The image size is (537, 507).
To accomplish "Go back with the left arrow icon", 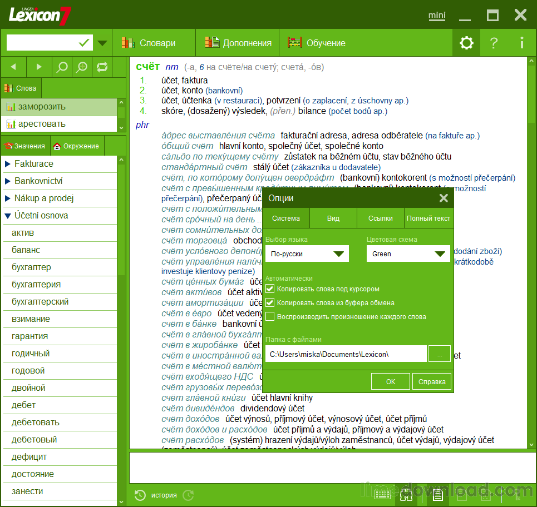I will point(13,67).
